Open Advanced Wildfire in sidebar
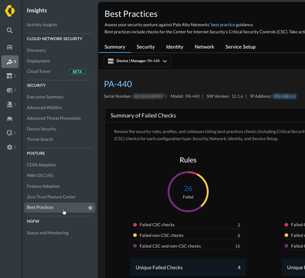This screenshot has width=305, height=278. click(44, 108)
